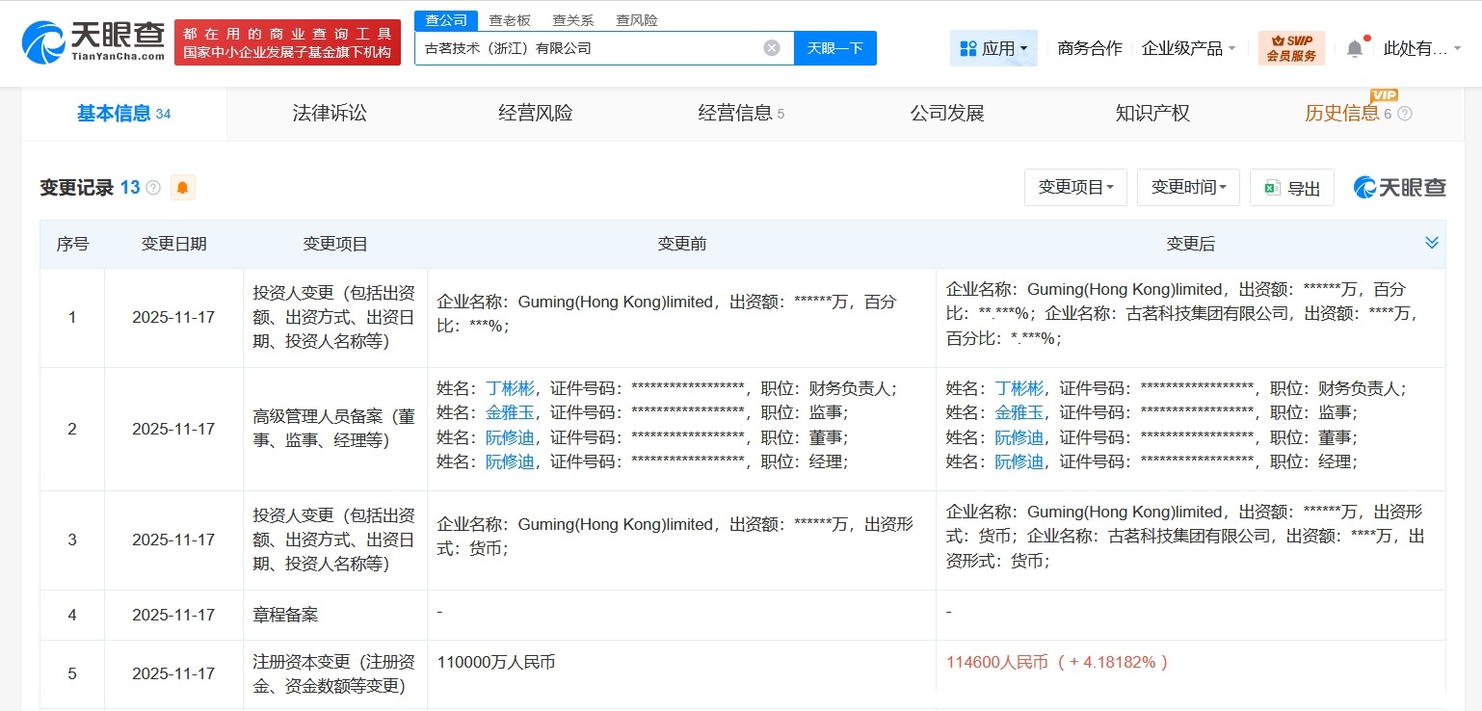This screenshot has width=1482, height=711.
Task: Click the 天眼一下 search button
Action: [834, 47]
